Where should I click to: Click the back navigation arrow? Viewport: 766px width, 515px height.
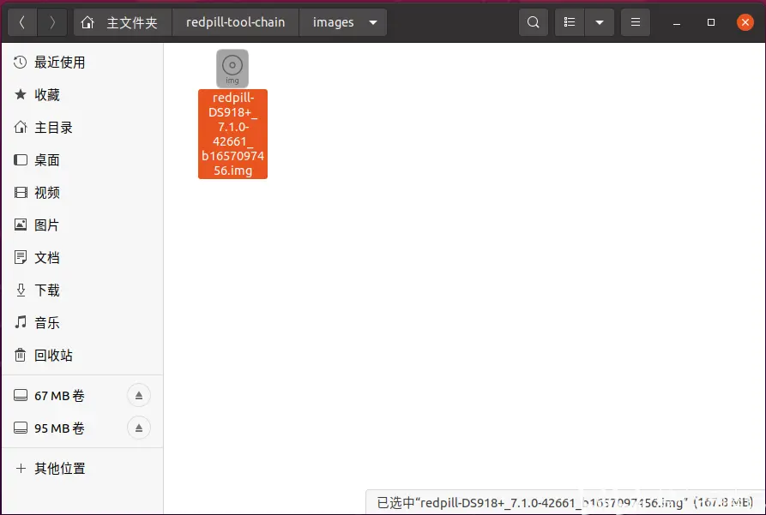pyautogui.click(x=21, y=22)
